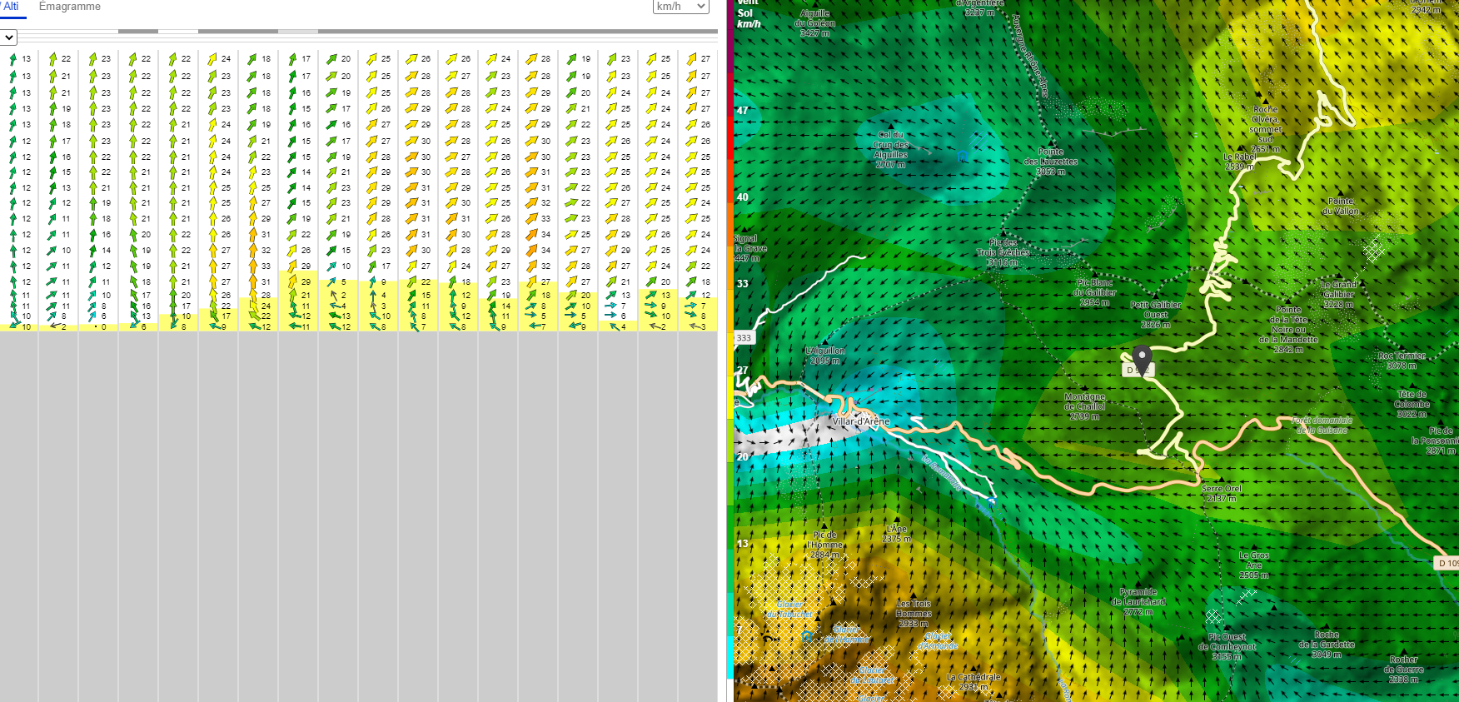Click the 20 value on the wind scale

click(x=742, y=457)
